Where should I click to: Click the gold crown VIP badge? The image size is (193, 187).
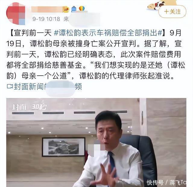tap(66, 9)
